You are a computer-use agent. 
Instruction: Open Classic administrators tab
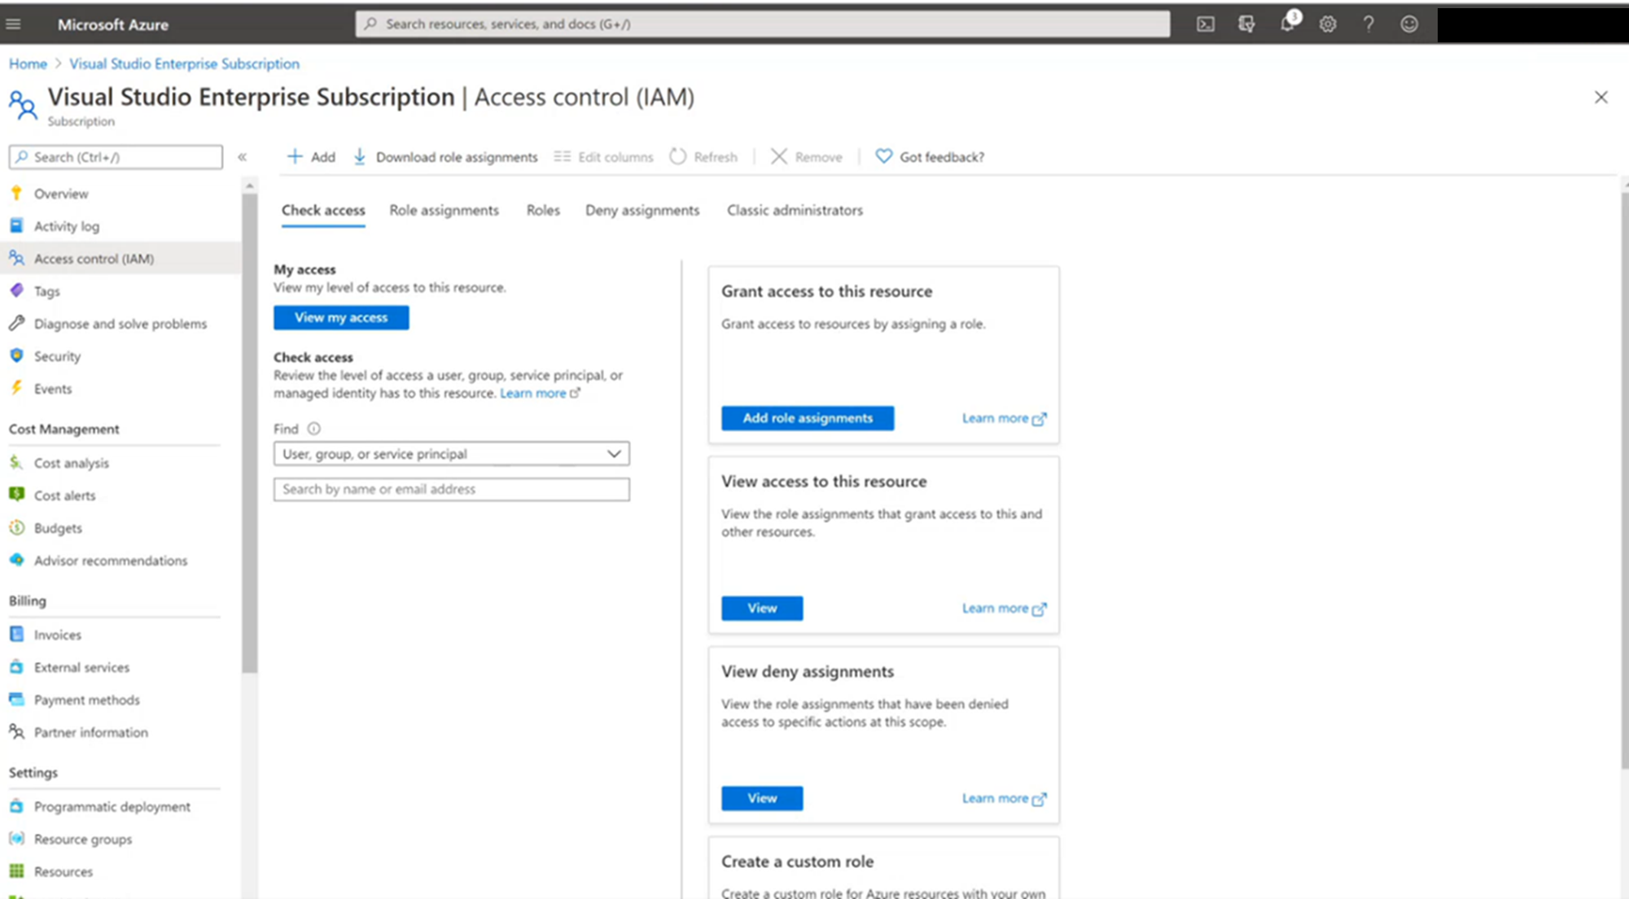795,209
